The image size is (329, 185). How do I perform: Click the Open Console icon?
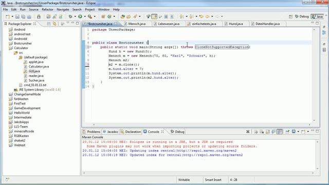pyautogui.click(x=303, y=132)
